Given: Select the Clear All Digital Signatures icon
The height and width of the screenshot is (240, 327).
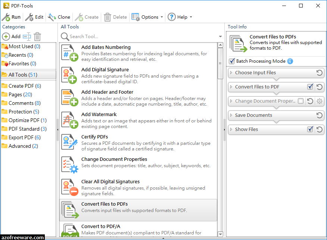Looking at the screenshot, I should (70, 187).
